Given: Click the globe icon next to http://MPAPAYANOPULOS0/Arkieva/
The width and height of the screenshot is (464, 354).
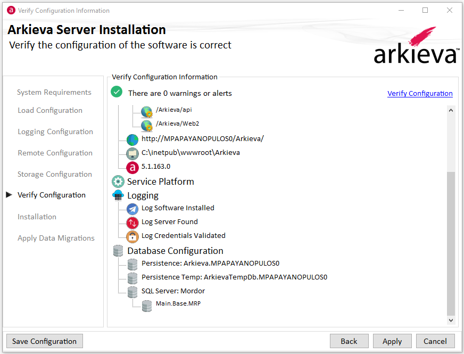Looking at the screenshot, I should coord(132,139).
